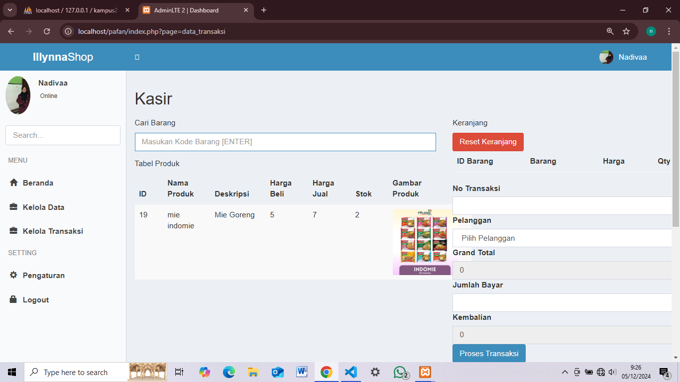680x382 pixels.
Task: Click the Pengaturan gear icon
Action: click(13, 275)
